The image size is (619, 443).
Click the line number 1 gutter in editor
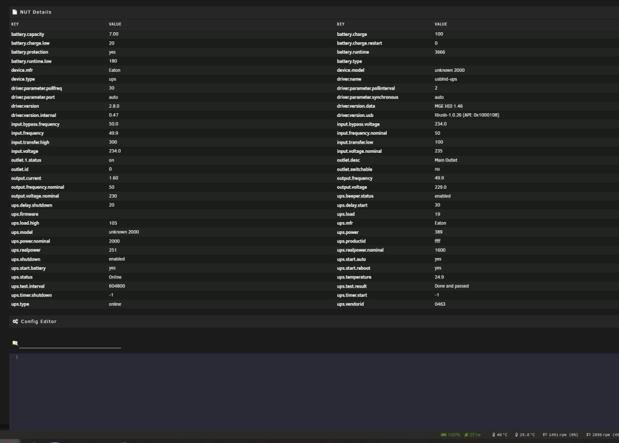[17, 358]
